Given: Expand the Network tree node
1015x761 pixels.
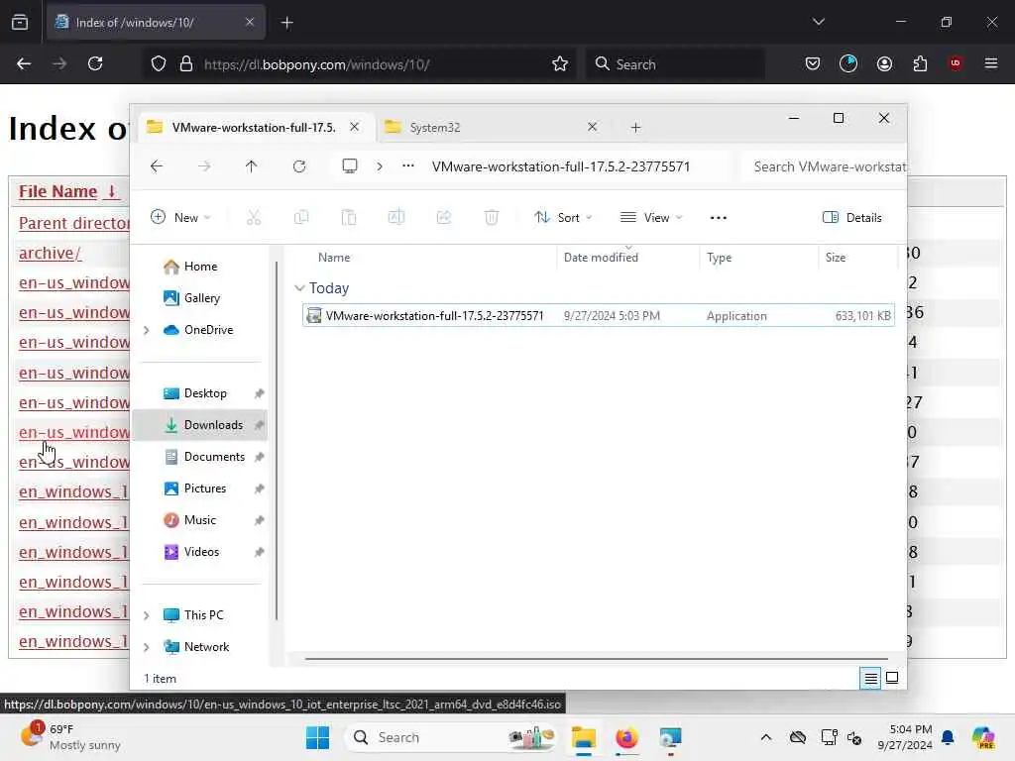Looking at the screenshot, I should [x=147, y=647].
